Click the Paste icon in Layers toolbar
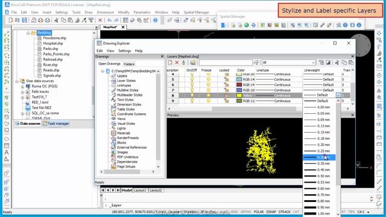386x217 pixels. pos(351,63)
